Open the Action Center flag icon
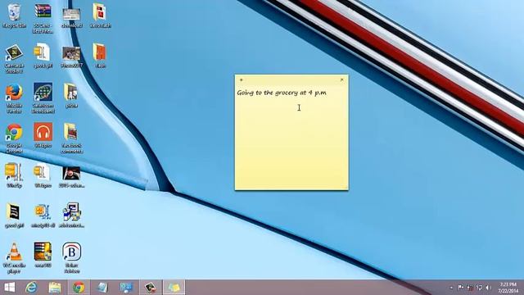The width and height of the screenshot is (524, 295). pyautogui.click(x=460, y=288)
